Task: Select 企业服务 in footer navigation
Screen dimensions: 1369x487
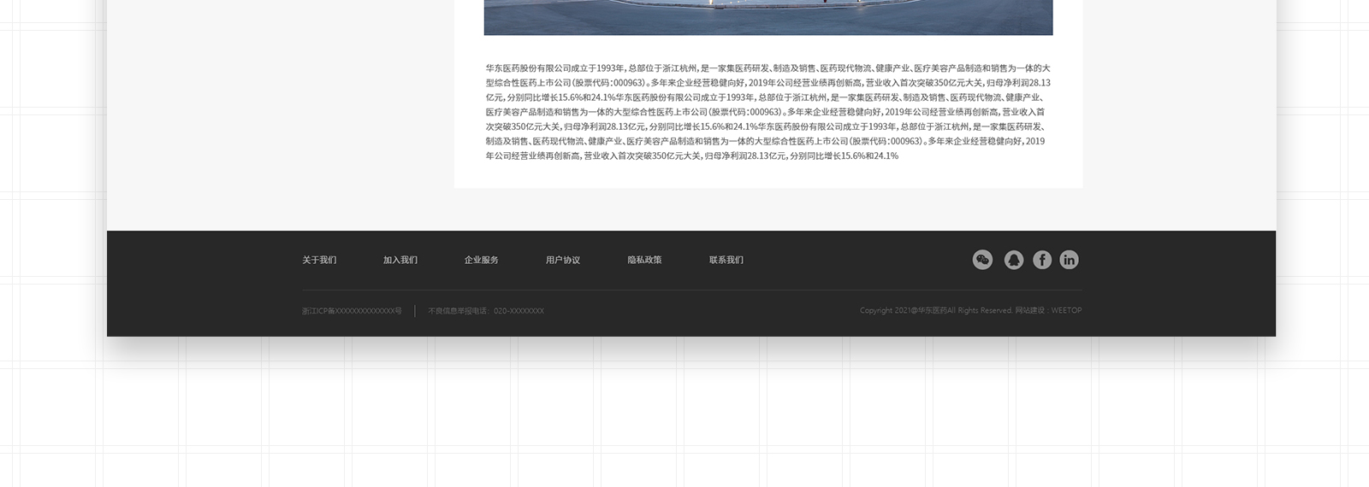Action: (482, 260)
